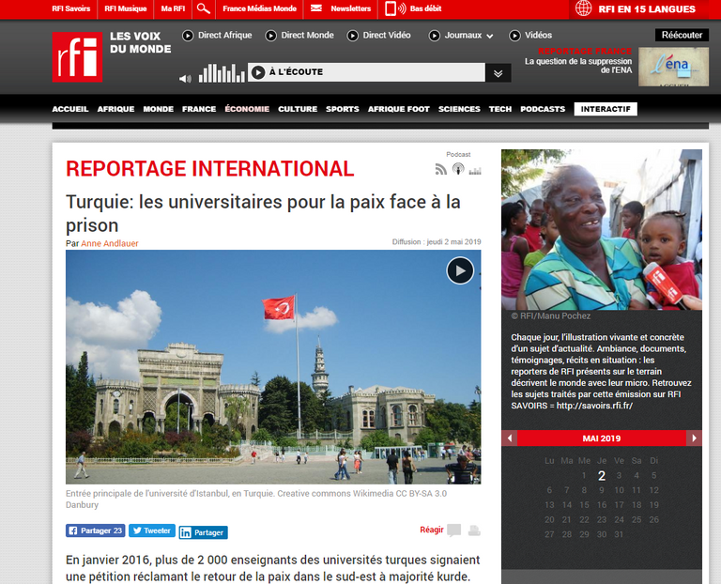This screenshot has width=721, height=584.
Task: Click the search magnifier icon in top bar
Action: [203, 9]
